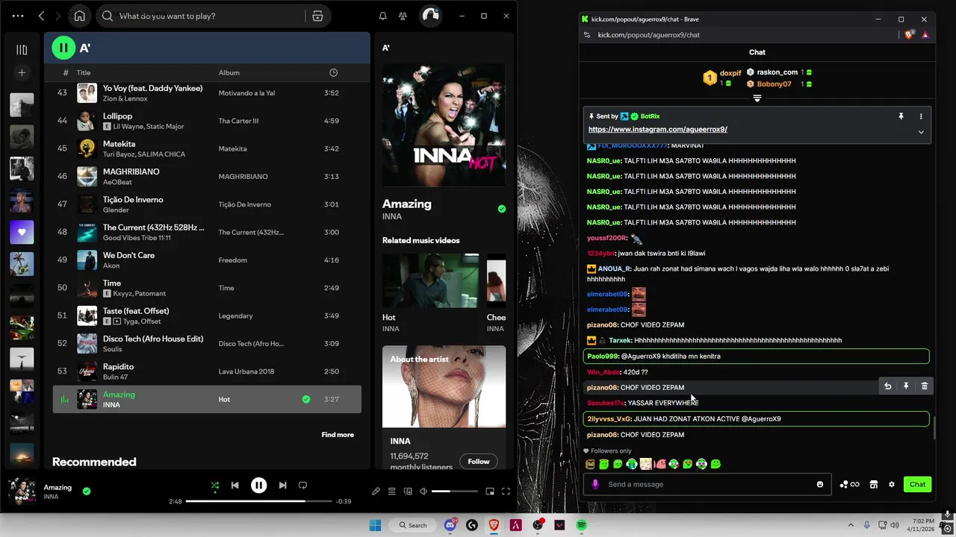Open doxpif top gifter profile

(730, 74)
